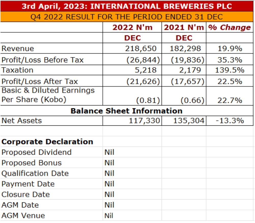Click the Taxation 5,218 value cell
255x223 pixels.
click(x=146, y=70)
